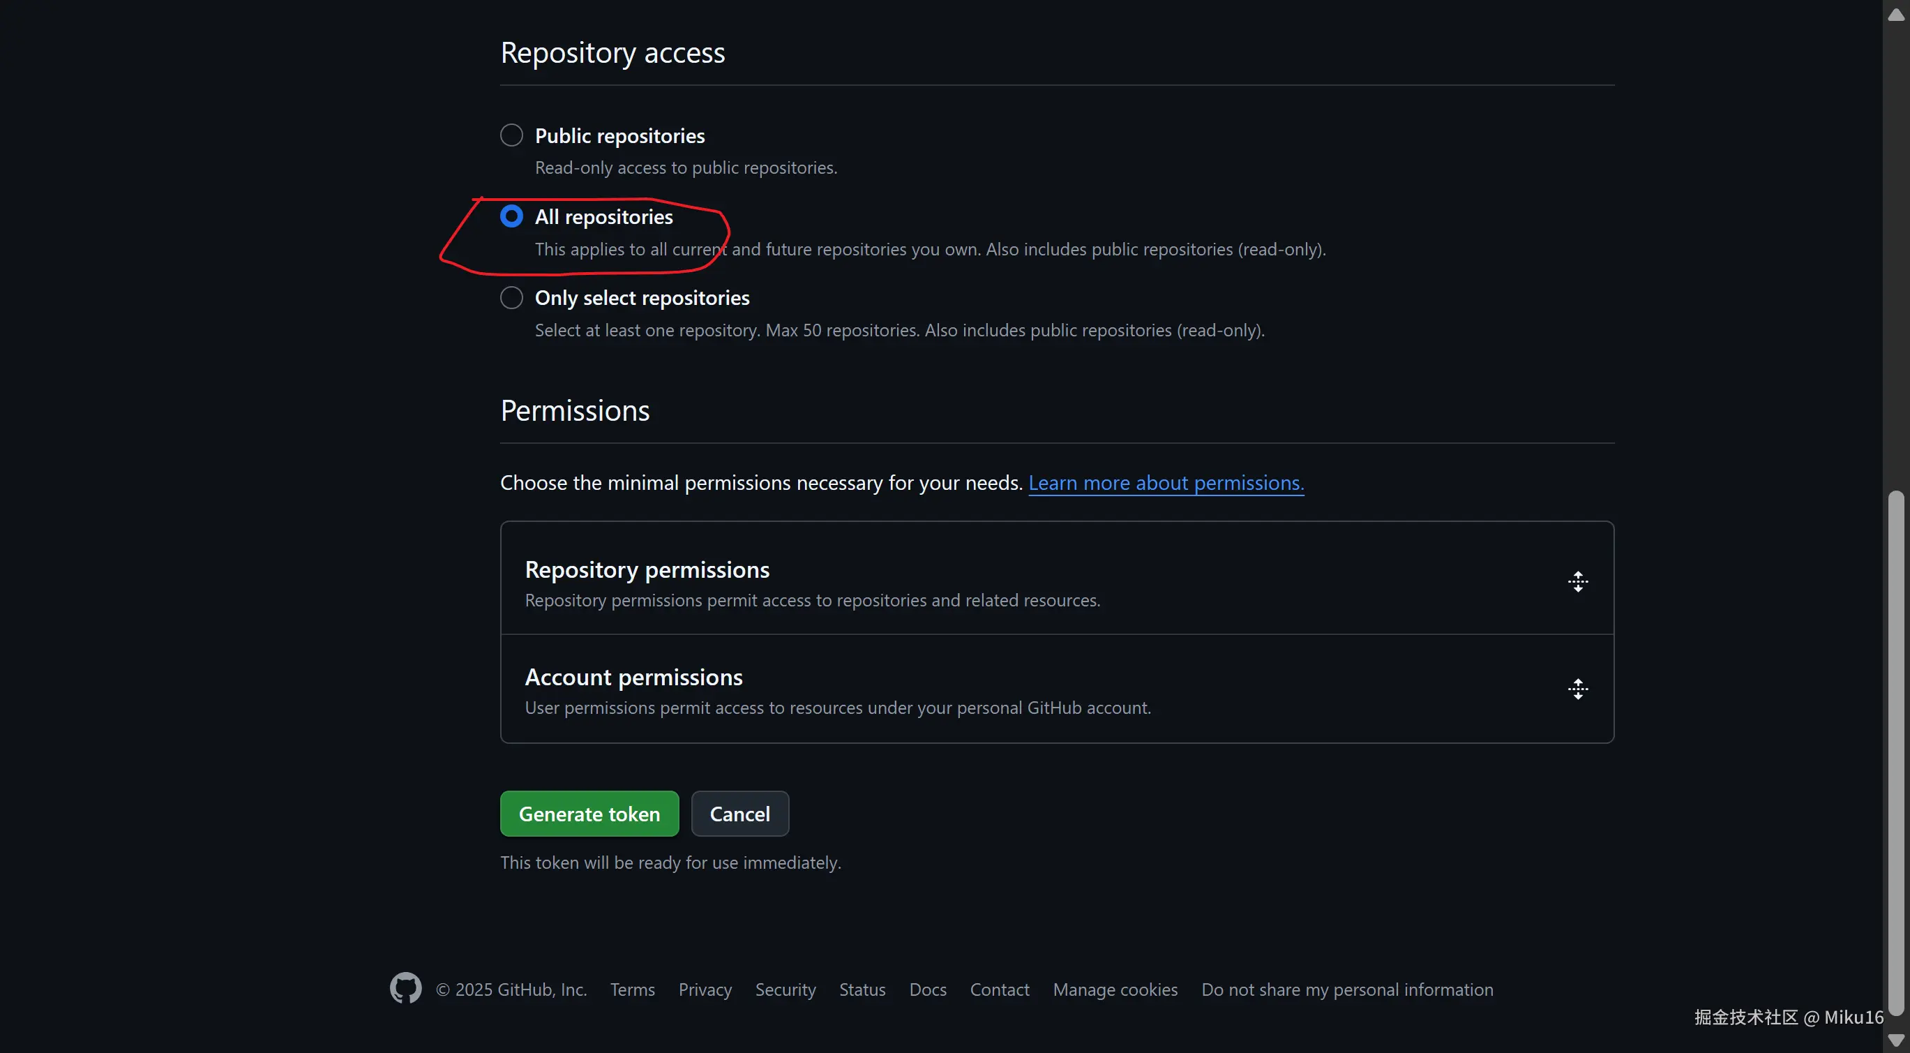Open the Contact footer link

[1000, 989]
